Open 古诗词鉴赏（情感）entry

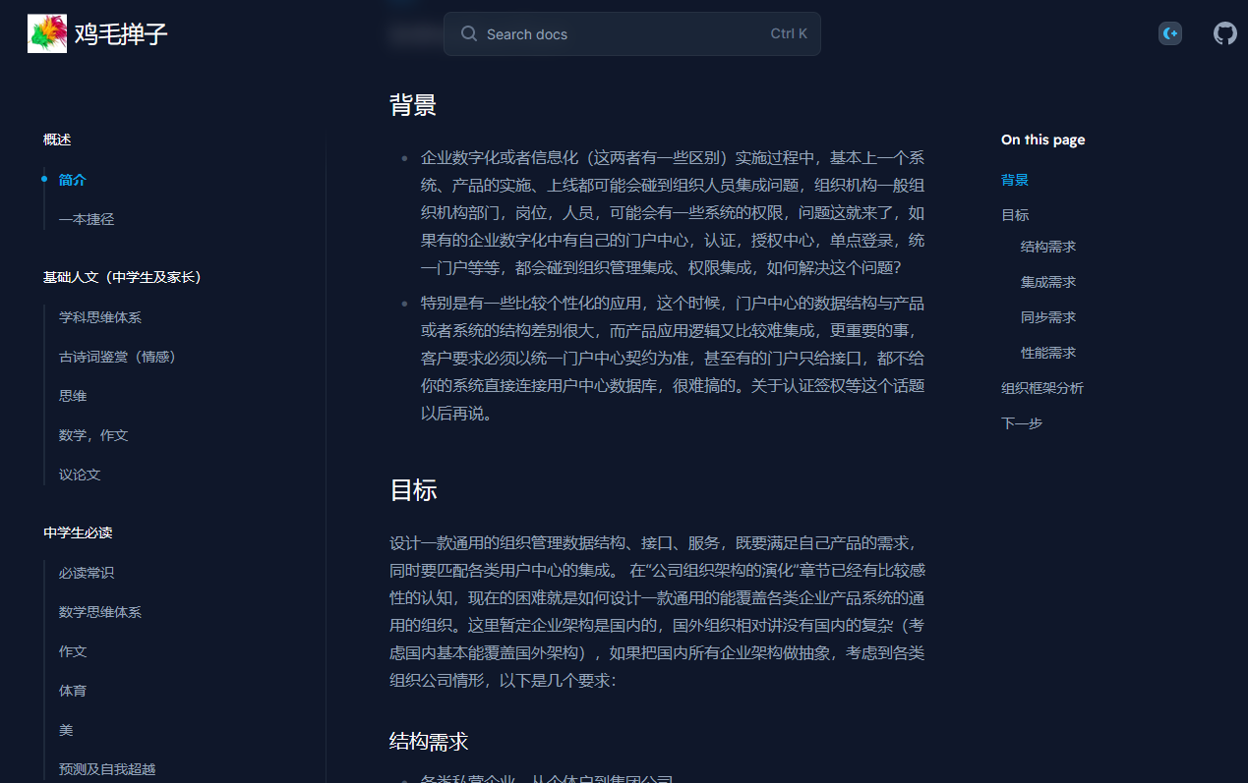[x=118, y=357]
